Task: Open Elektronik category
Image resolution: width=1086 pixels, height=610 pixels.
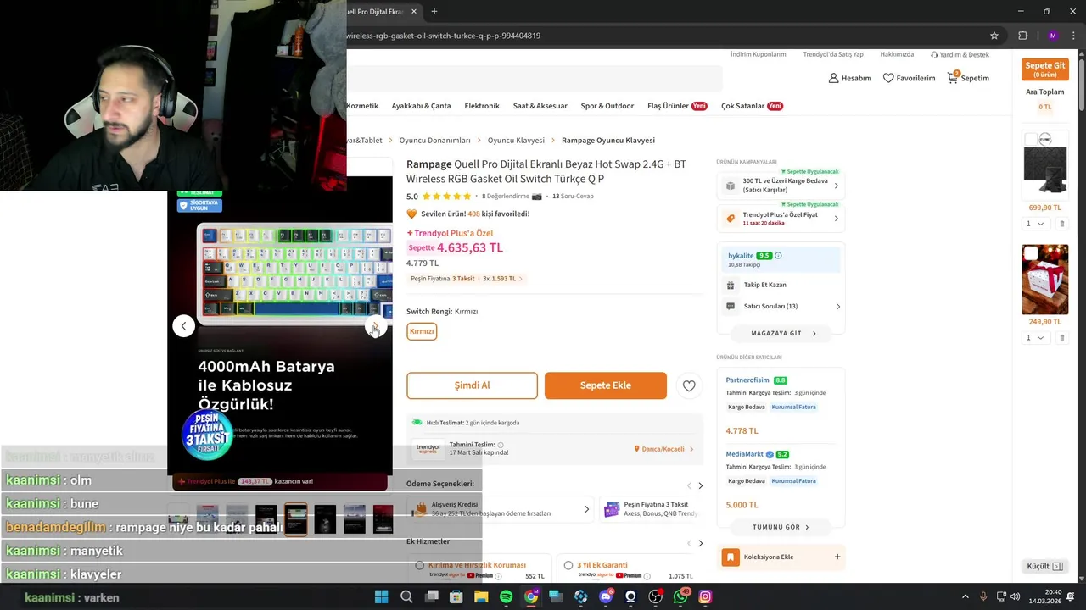Action: [x=482, y=106]
